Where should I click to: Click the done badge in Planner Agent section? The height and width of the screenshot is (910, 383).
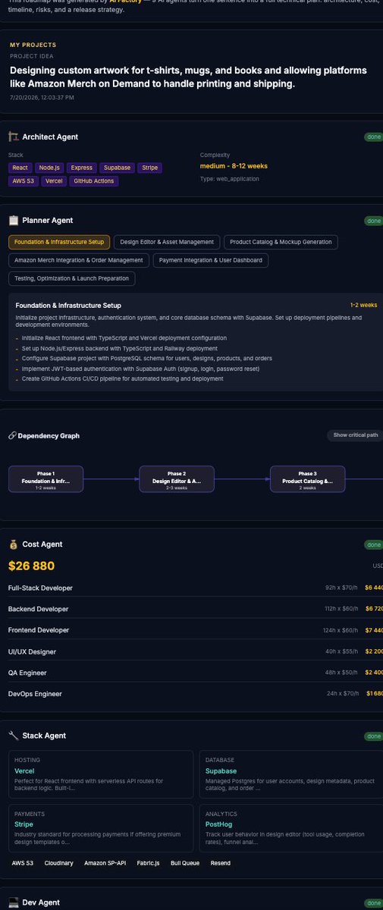point(373,221)
